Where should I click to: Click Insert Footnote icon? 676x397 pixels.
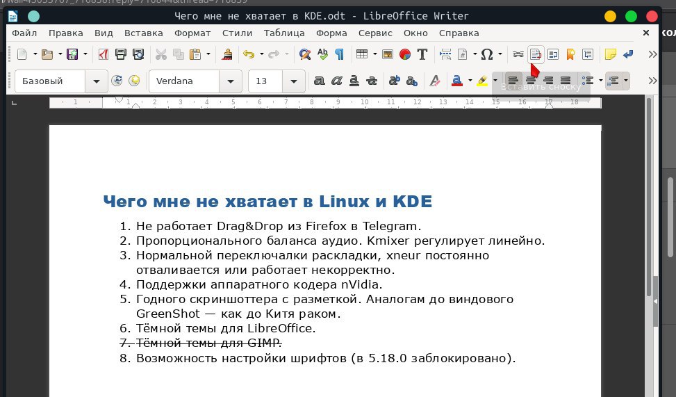pyautogui.click(x=536, y=54)
